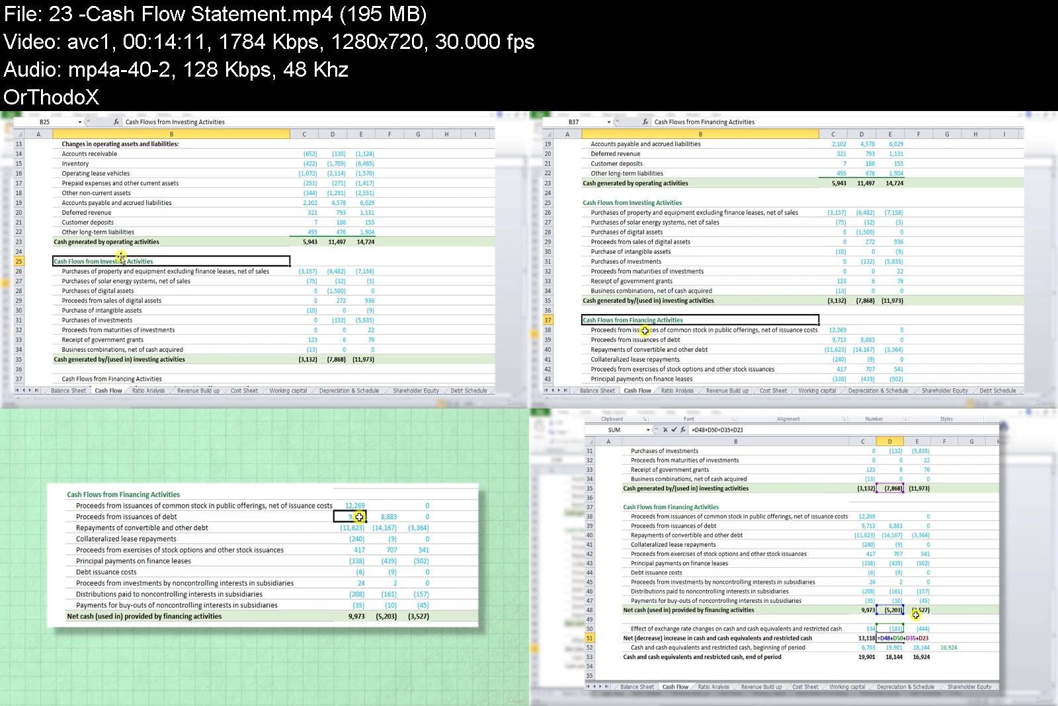
Task: Select Cash Flow tab in the SUM spreadsheet
Action: pyautogui.click(x=675, y=687)
